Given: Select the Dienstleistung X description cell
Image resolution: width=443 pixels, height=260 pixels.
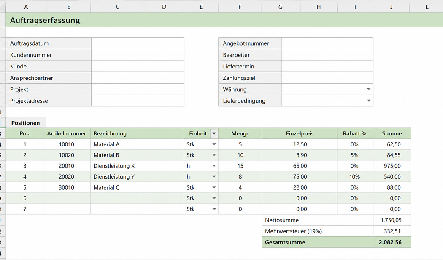Looking at the screenshot, I should click(137, 166).
